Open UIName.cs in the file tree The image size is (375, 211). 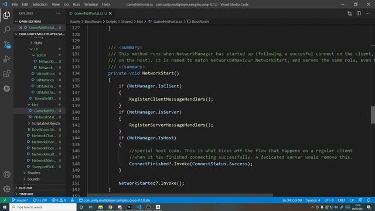(45, 80)
